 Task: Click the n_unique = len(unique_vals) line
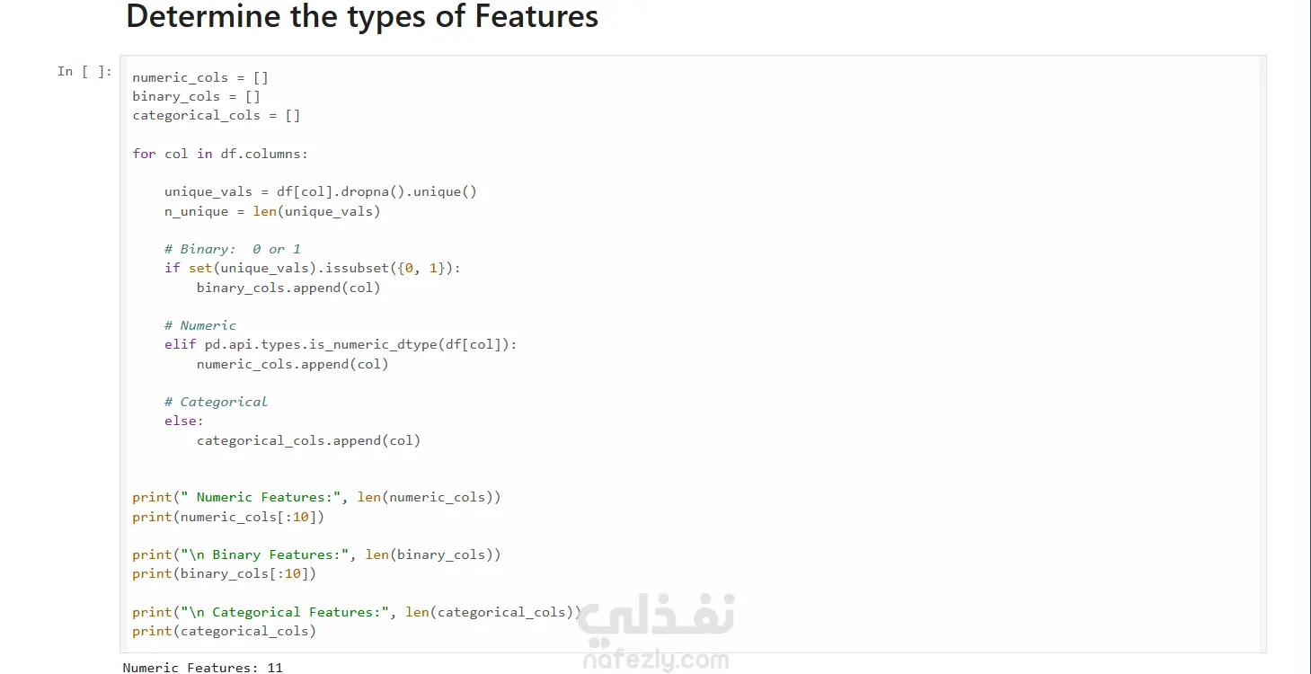(272, 211)
